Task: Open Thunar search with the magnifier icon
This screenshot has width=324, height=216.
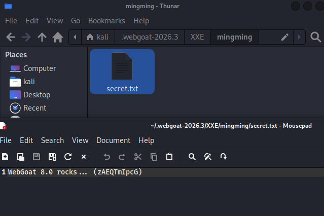Action: click(315, 37)
